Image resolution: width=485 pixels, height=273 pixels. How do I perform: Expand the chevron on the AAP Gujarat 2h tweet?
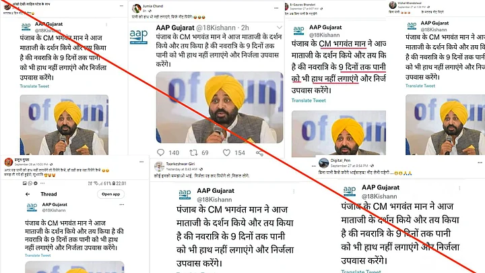click(280, 28)
